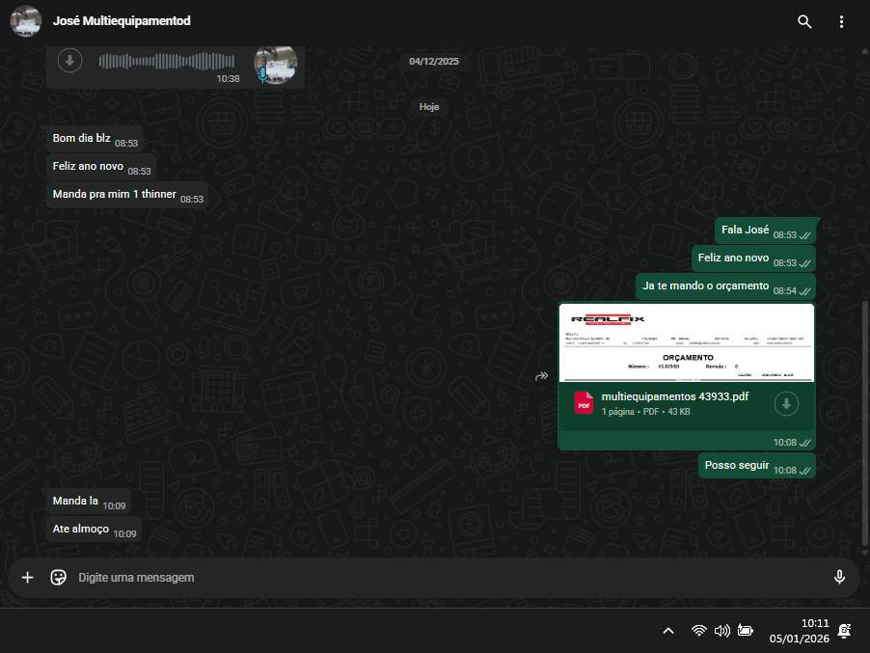
Task: Open the taskbar clock and calendar
Action: tap(799, 631)
